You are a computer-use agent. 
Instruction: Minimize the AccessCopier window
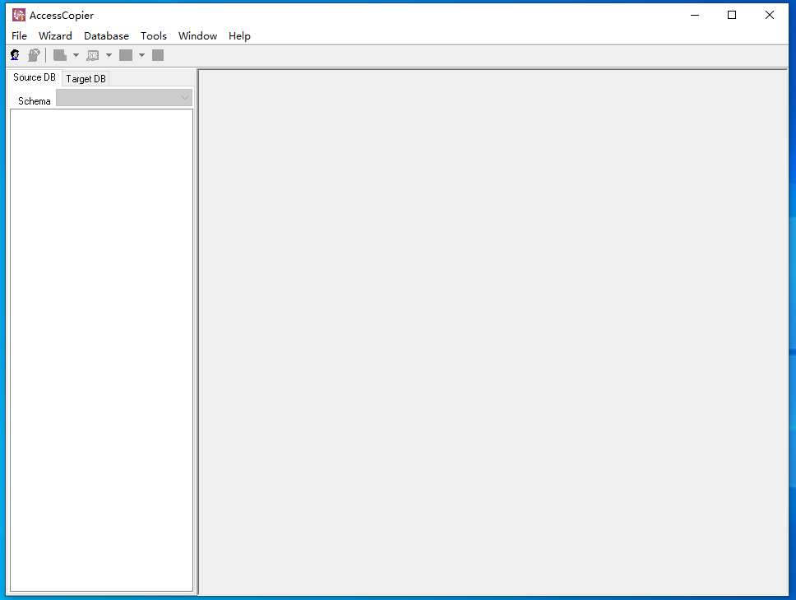coord(695,16)
